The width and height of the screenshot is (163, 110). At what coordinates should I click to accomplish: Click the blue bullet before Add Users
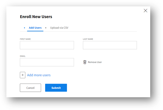[24, 28]
